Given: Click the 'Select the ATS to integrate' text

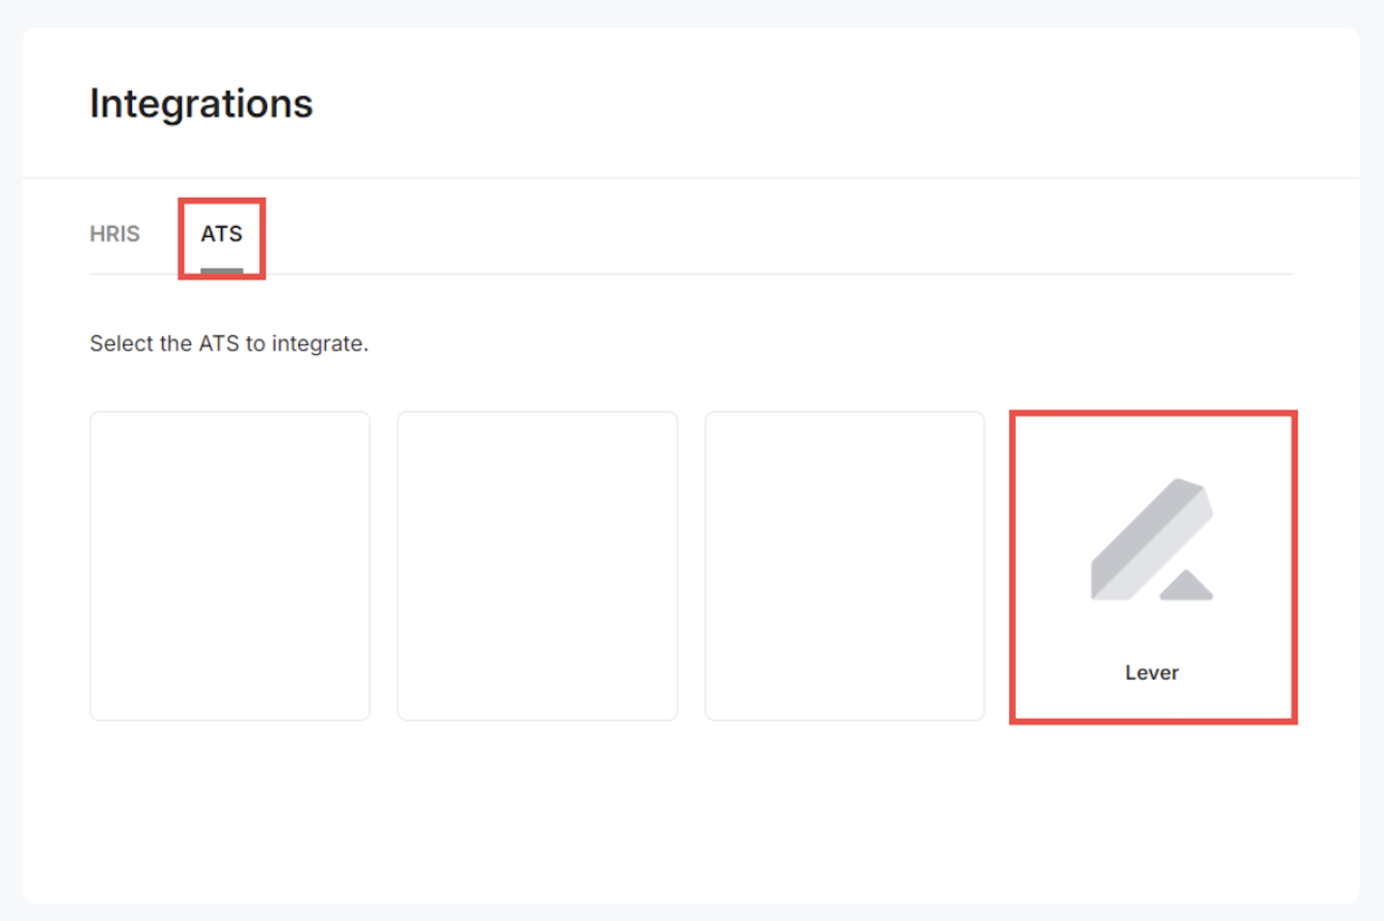Looking at the screenshot, I should point(229,343).
